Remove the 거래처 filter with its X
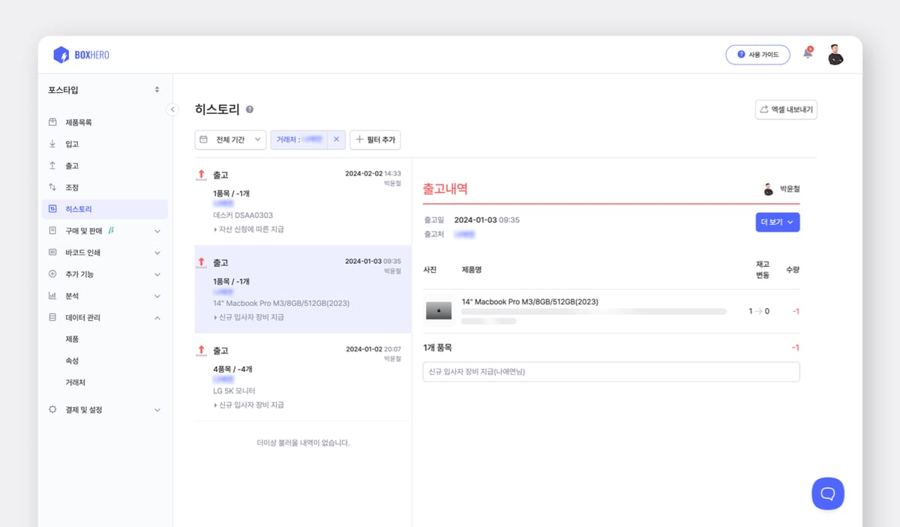The width and height of the screenshot is (900, 527). click(x=336, y=139)
